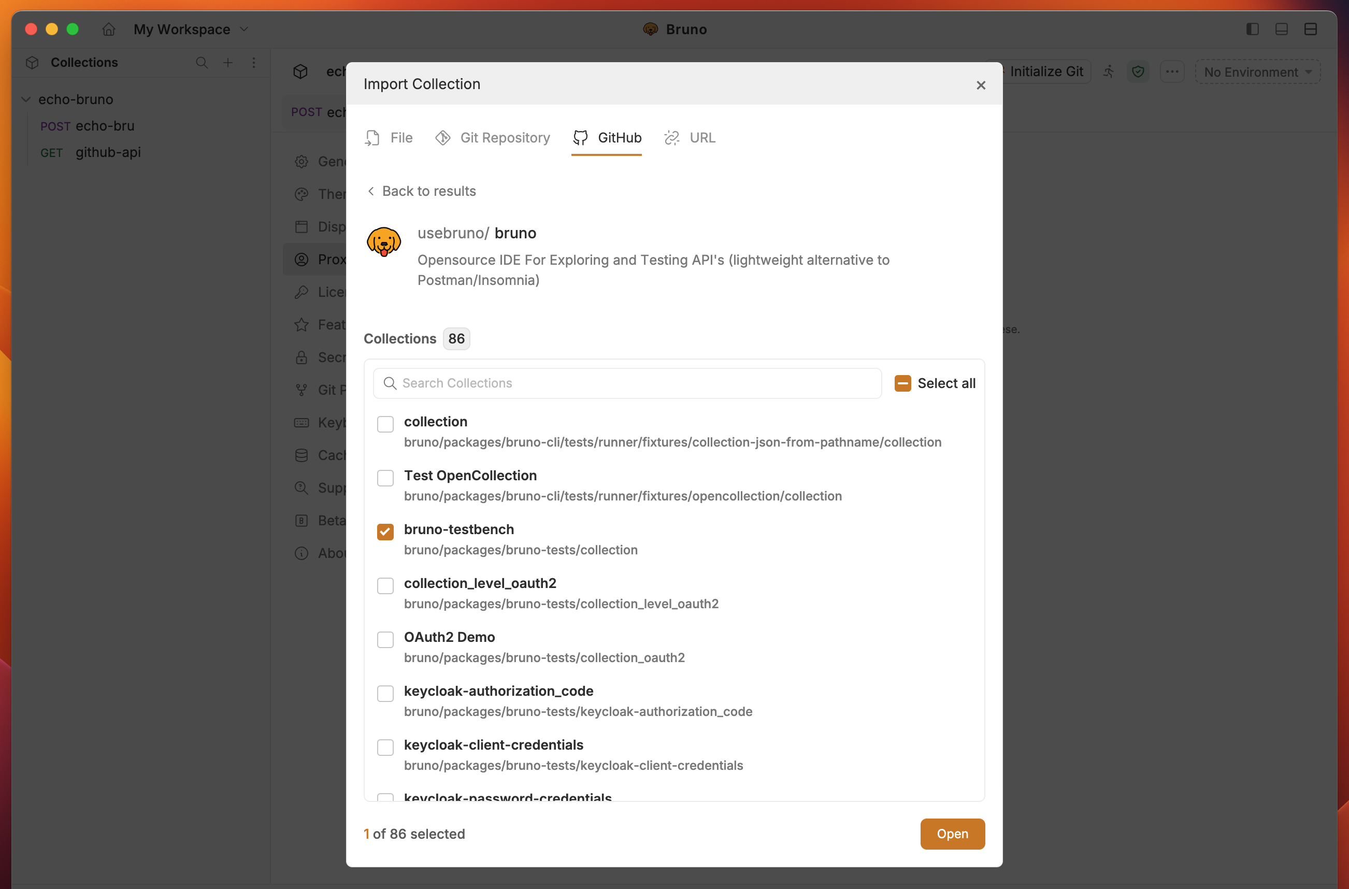
Task: Check the OAuth2 Demo checkbox
Action: pyautogui.click(x=385, y=639)
